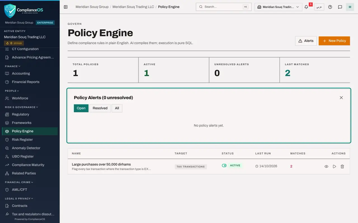View the Large purchases policy details

pyautogui.click(x=326, y=166)
